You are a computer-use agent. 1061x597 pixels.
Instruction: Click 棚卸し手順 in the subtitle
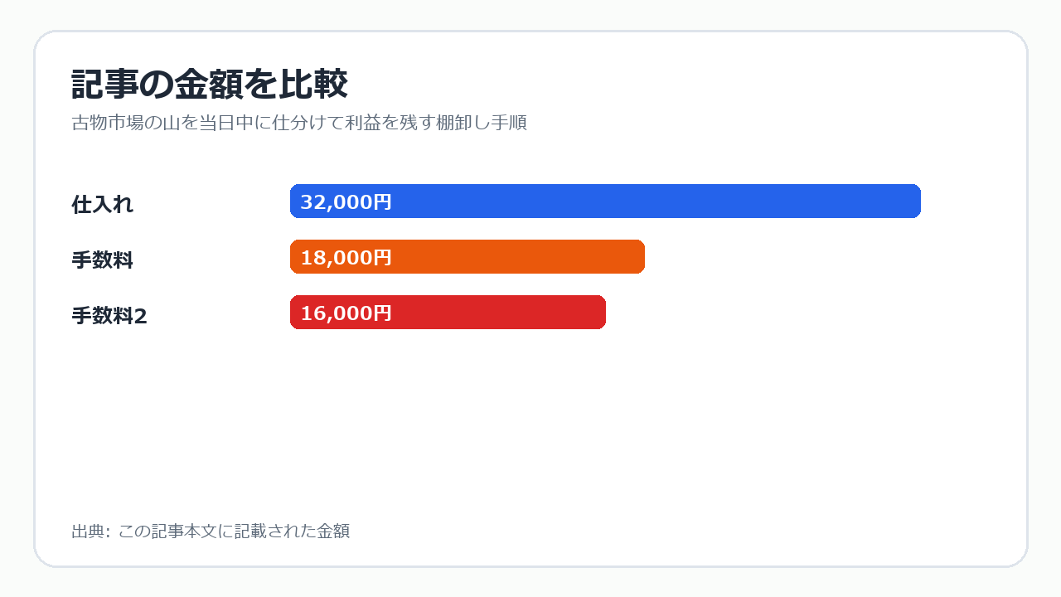point(482,123)
